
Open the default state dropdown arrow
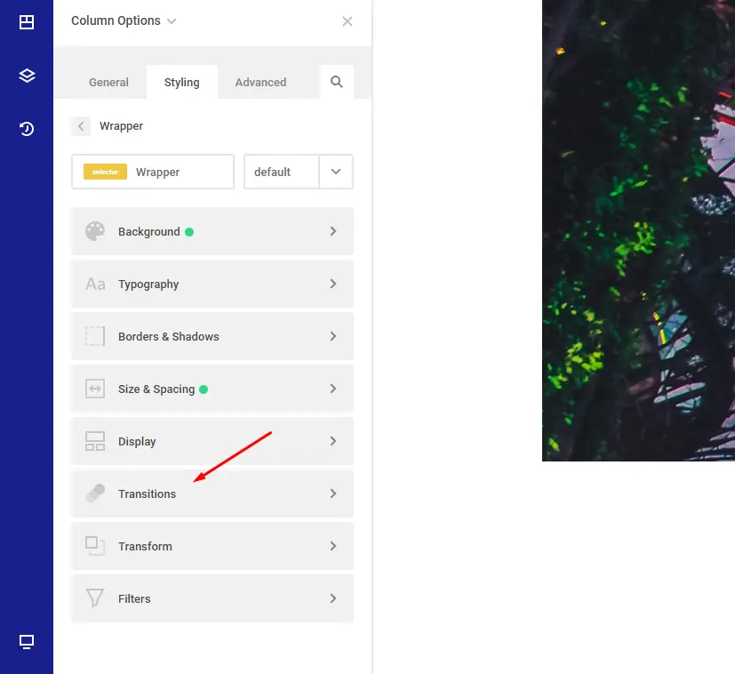[336, 172]
